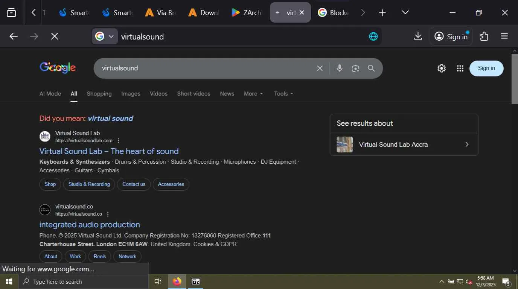Submit search using the magnifier icon
The width and height of the screenshot is (518, 289).
(371, 68)
